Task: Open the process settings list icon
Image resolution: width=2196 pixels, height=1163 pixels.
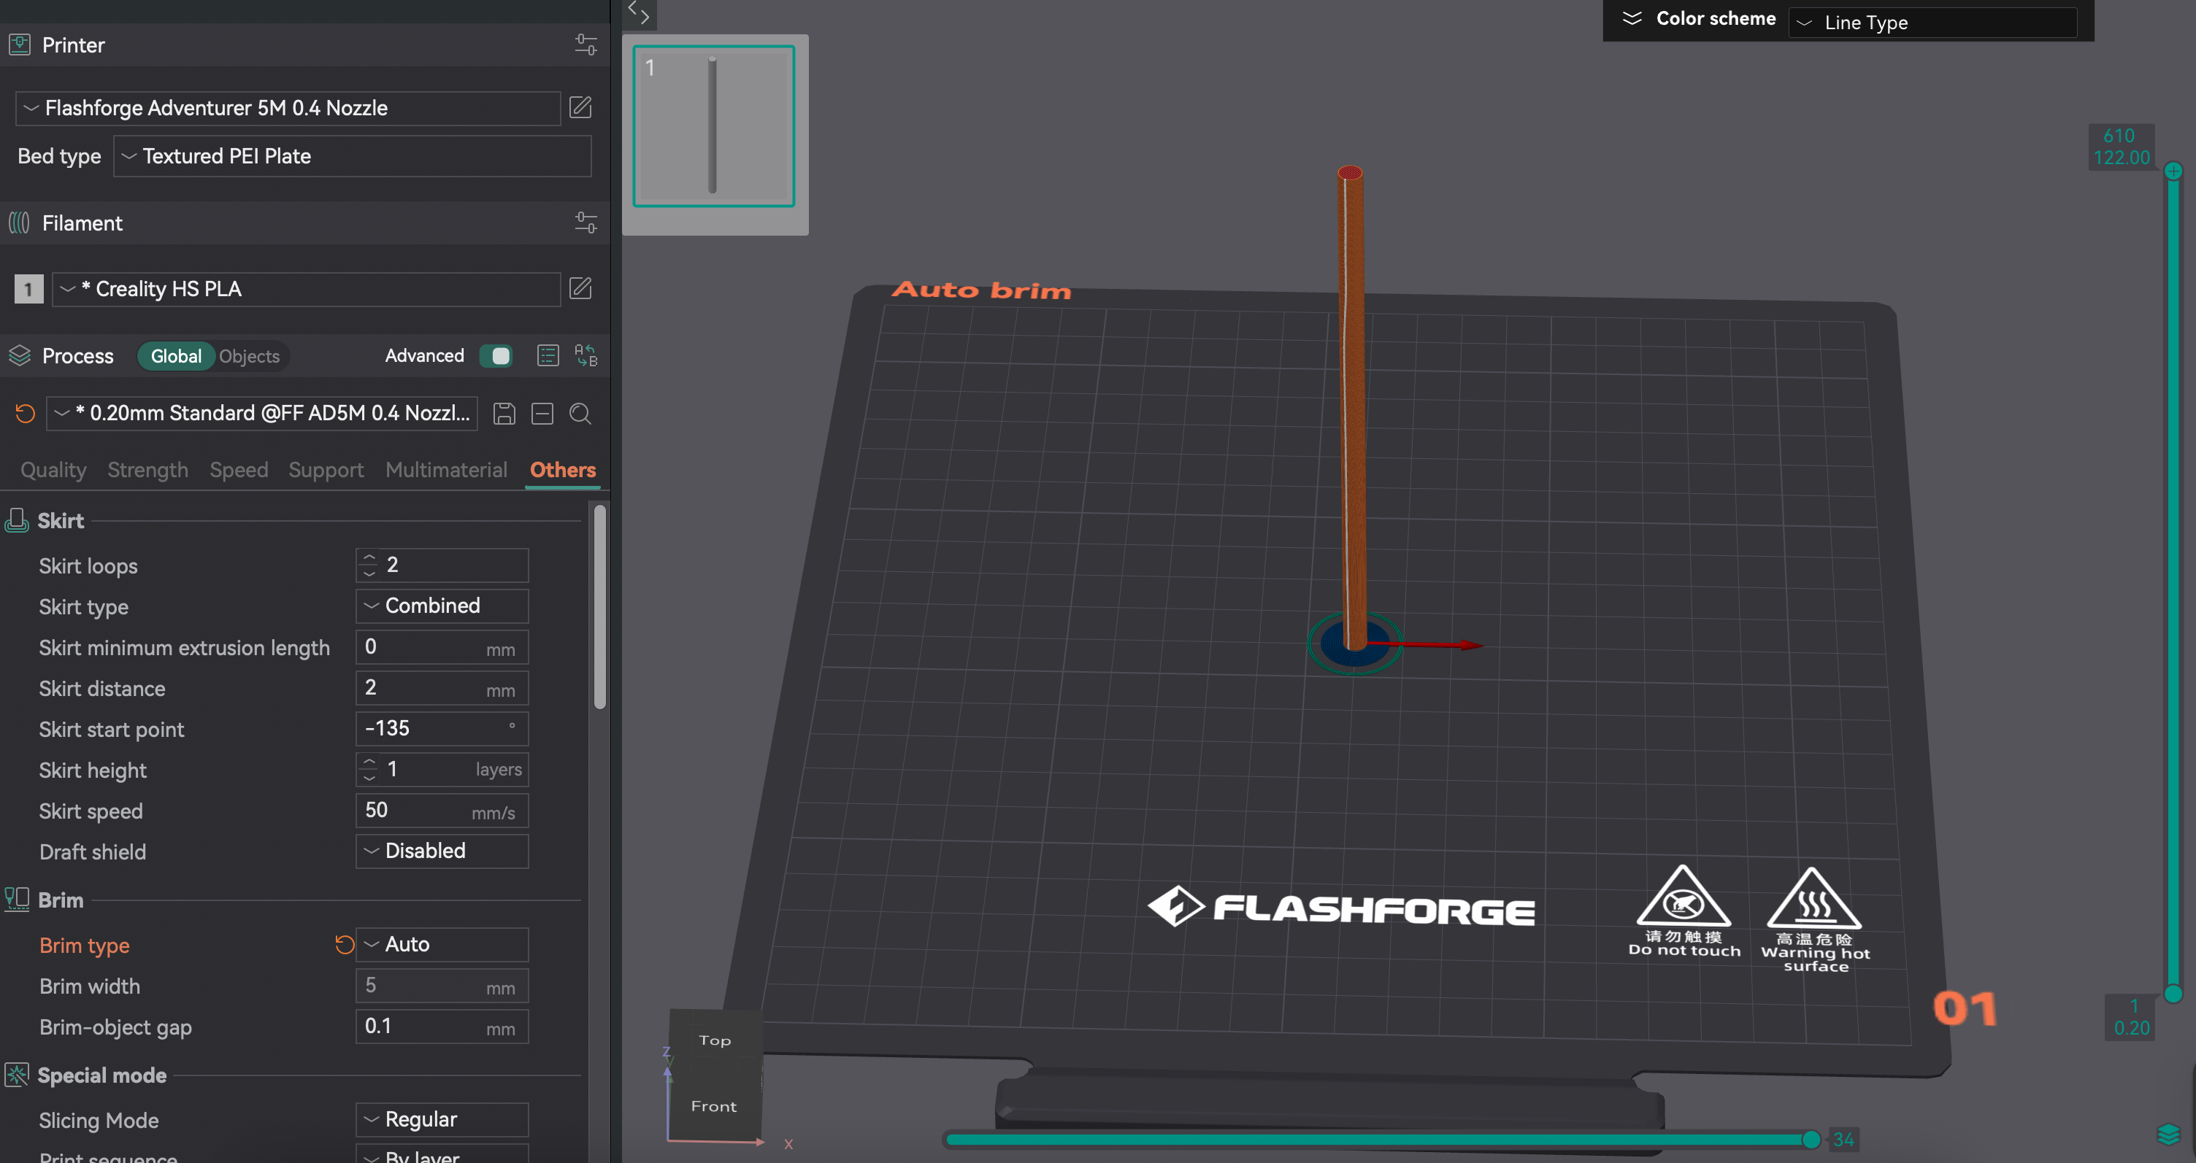Action: click(548, 355)
